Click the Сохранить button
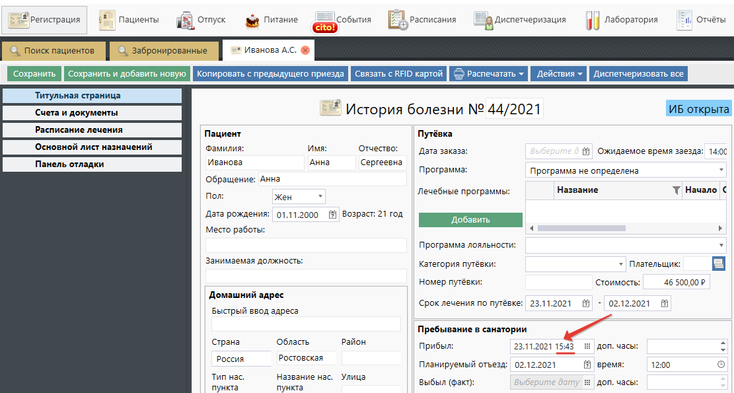Viewport: 734px width, 393px height. point(34,74)
